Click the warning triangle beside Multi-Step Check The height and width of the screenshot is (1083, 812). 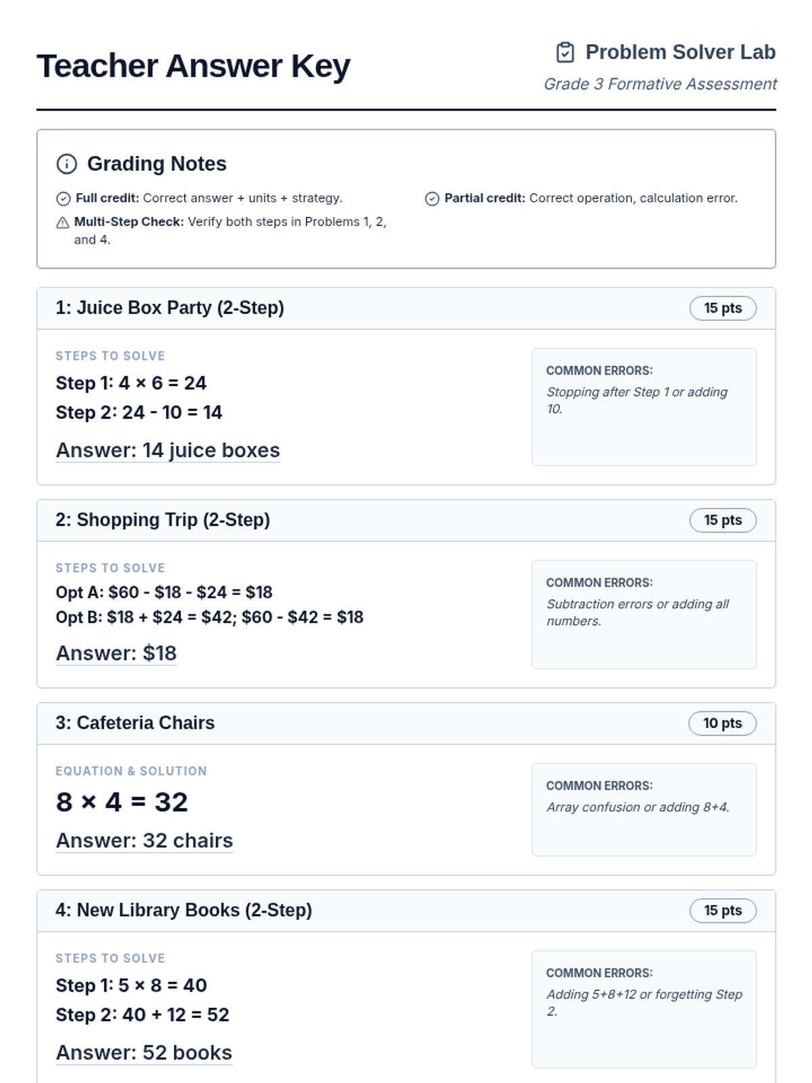click(x=63, y=222)
